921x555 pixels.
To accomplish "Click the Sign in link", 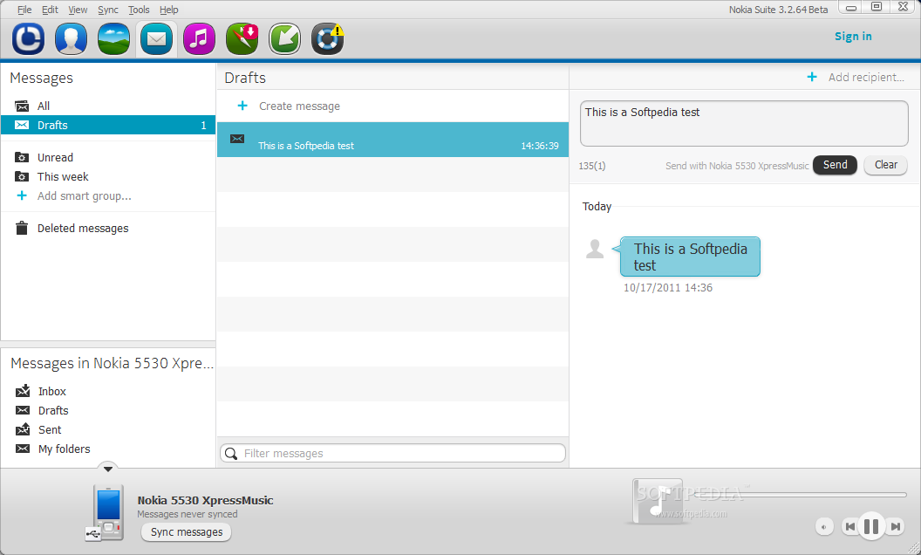I will [x=853, y=37].
